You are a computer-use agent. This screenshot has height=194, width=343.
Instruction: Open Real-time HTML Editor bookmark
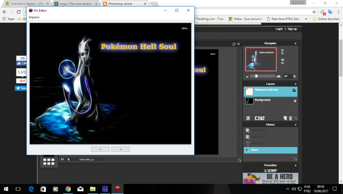tap(283, 19)
